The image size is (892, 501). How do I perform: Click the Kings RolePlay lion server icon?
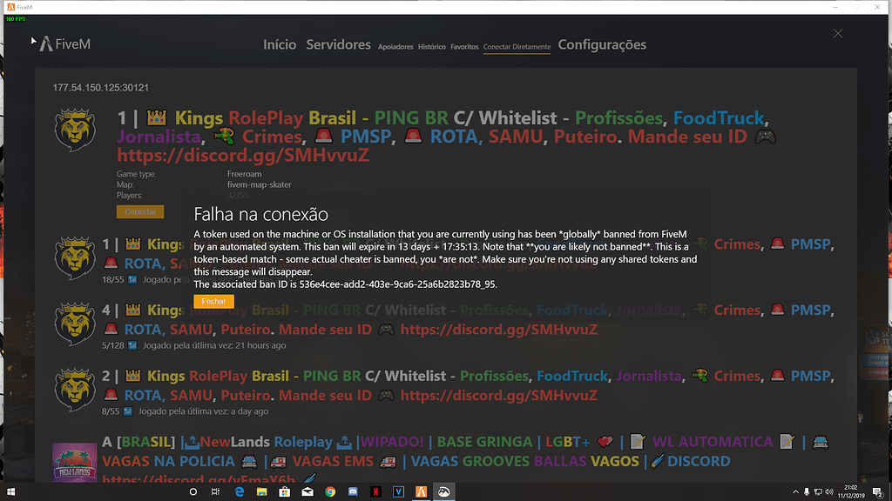pyautogui.click(x=75, y=127)
